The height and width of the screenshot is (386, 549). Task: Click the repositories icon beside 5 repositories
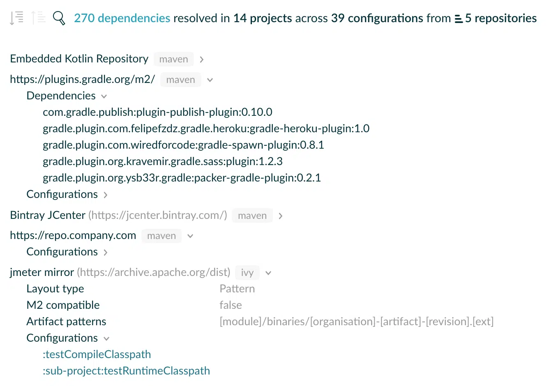click(459, 19)
